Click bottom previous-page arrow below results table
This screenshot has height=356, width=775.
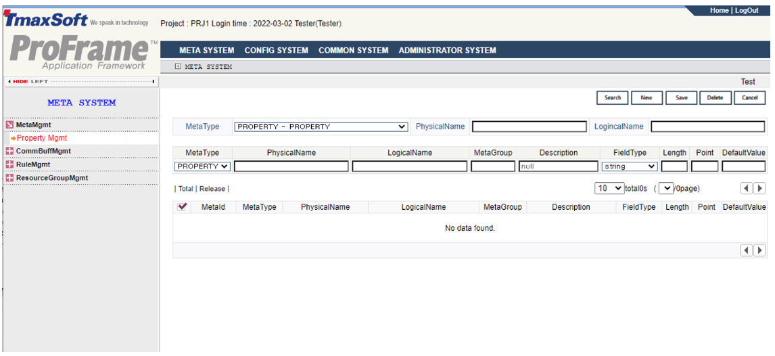tap(747, 250)
